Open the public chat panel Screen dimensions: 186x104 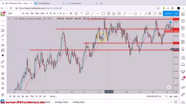(183, 58)
